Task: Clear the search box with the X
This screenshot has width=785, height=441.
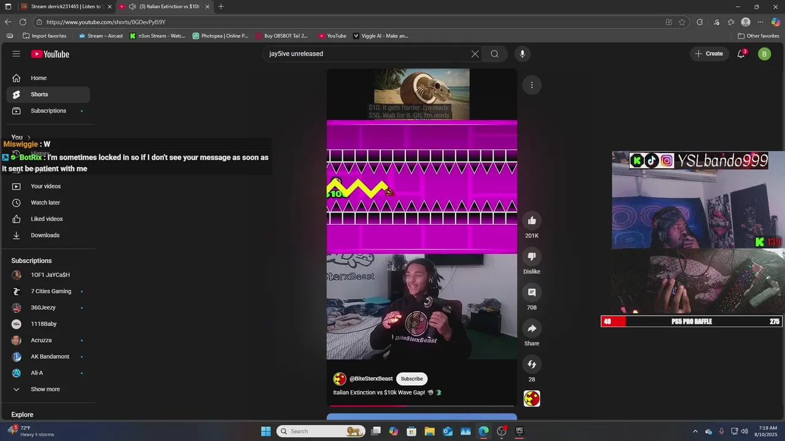Action: pyautogui.click(x=475, y=54)
